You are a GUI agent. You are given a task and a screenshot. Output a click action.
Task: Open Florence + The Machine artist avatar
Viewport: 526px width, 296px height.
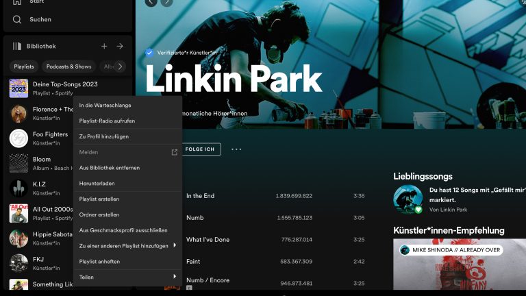[18, 114]
